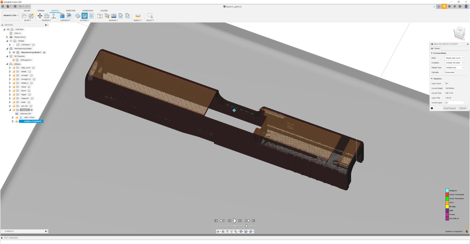Click the Post Process G1 G2 icon
The width and height of the screenshot is (470, 244).
pyautogui.click(x=91, y=16)
